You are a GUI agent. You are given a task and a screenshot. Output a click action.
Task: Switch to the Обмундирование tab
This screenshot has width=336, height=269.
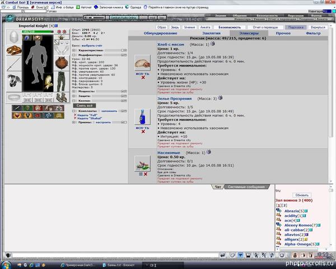coord(160,33)
